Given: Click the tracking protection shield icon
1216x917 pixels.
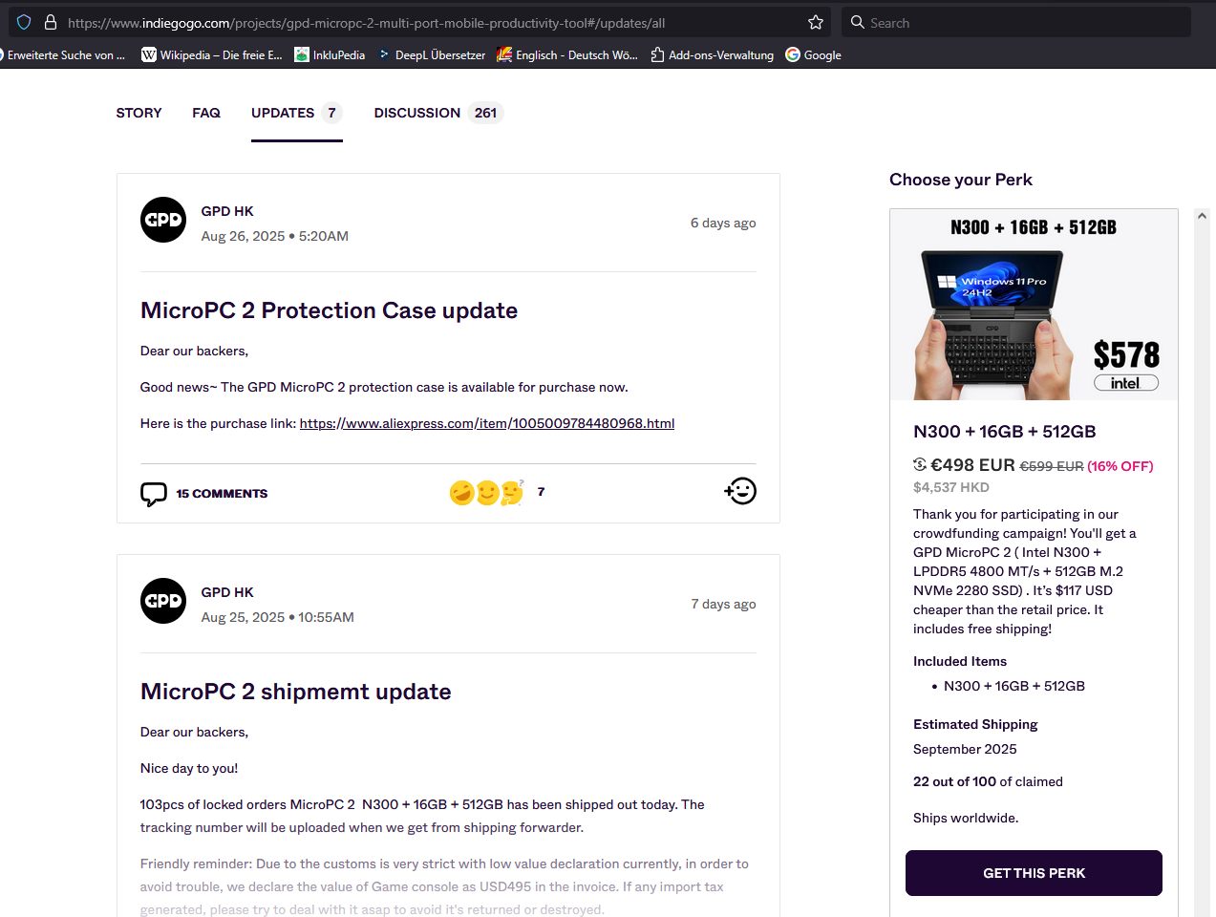Looking at the screenshot, I should (24, 22).
